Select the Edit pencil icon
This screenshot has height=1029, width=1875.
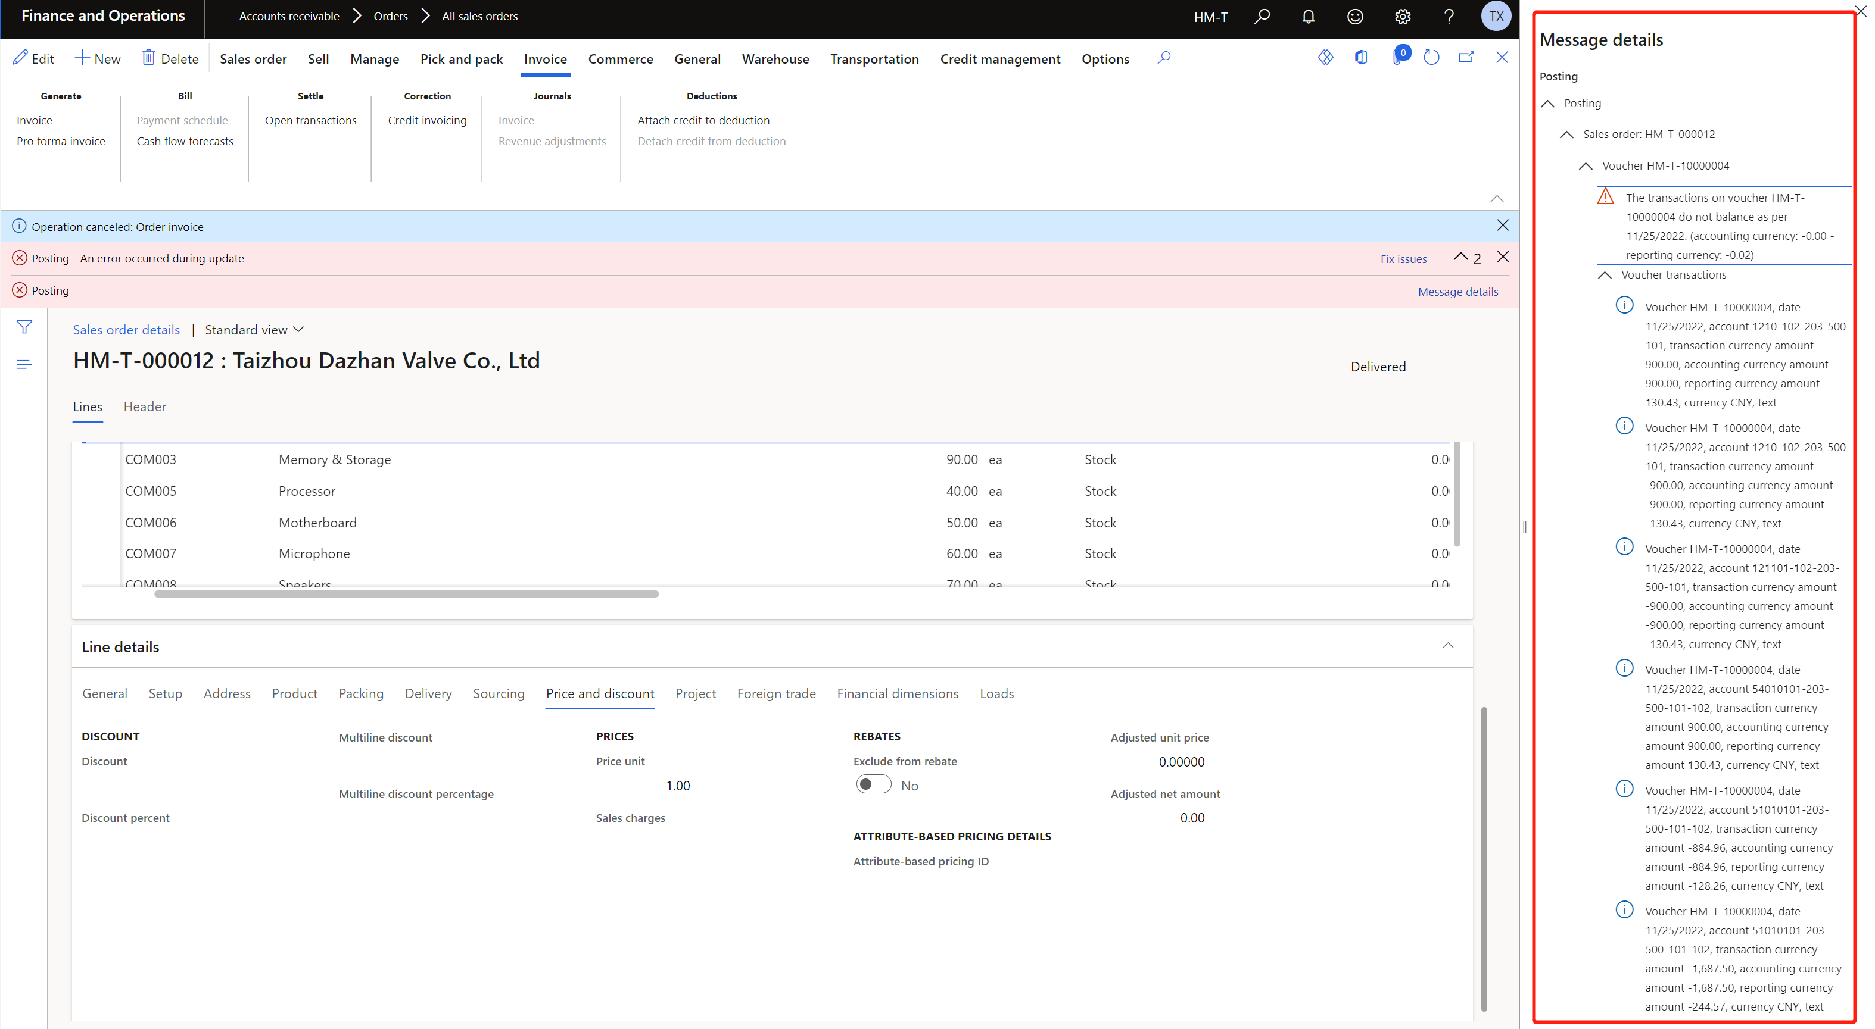(20, 58)
